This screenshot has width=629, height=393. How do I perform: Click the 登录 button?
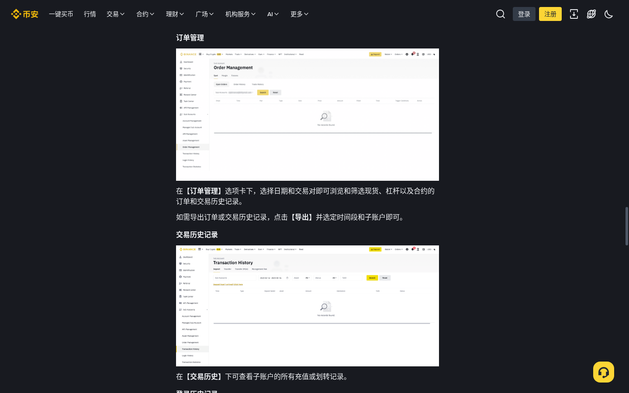click(524, 14)
